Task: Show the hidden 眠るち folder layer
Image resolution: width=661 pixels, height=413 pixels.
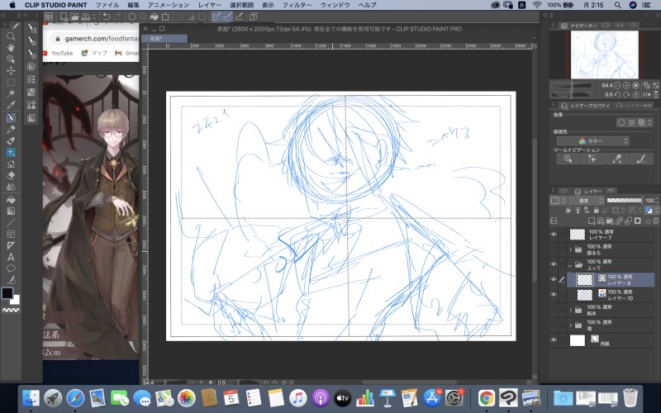Action: pyautogui.click(x=554, y=249)
